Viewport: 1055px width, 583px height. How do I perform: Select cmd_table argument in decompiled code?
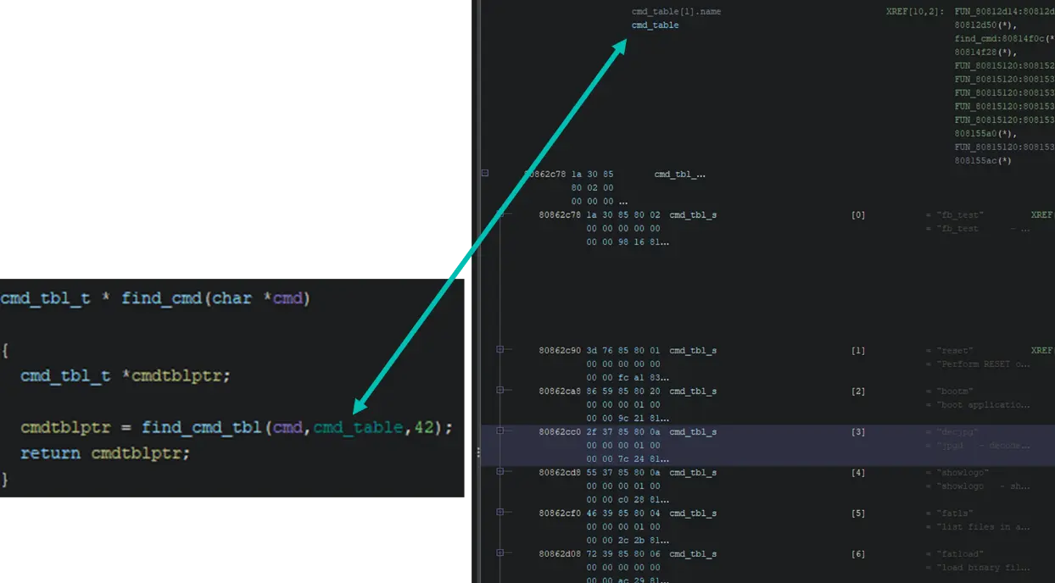click(x=358, y=428)
